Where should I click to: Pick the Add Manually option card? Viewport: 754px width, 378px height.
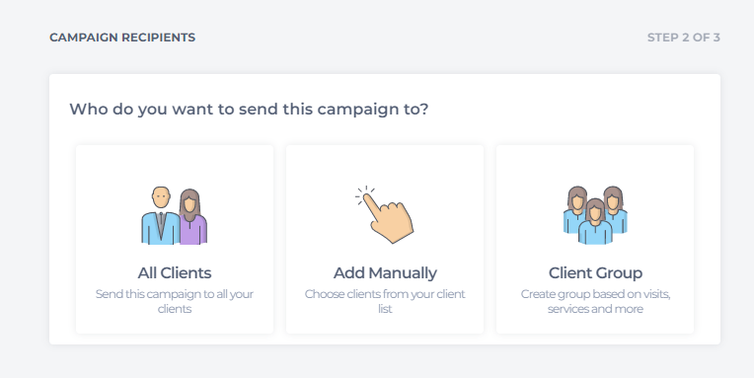pos(385,239)
